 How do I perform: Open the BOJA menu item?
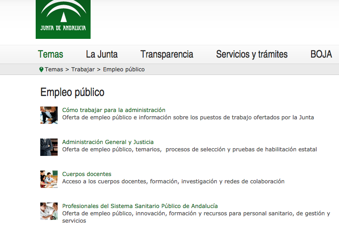[321, 54]
